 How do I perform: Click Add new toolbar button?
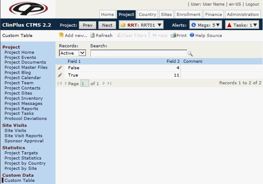[x=73, y=35]
